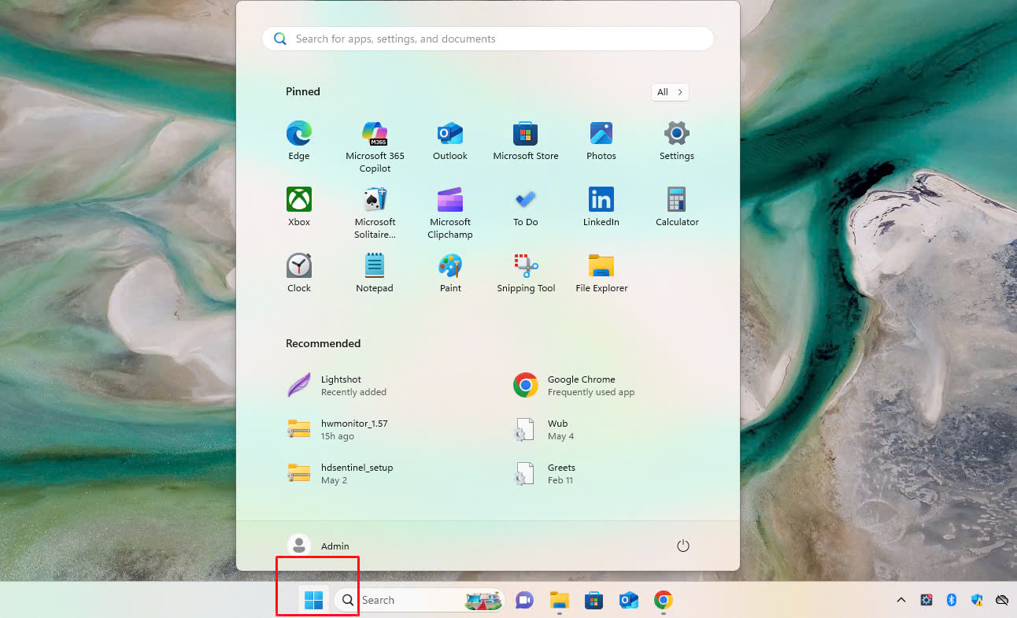1017x618 pixels.
Task: Launch the Clock app
Action: tap(299, 273)
